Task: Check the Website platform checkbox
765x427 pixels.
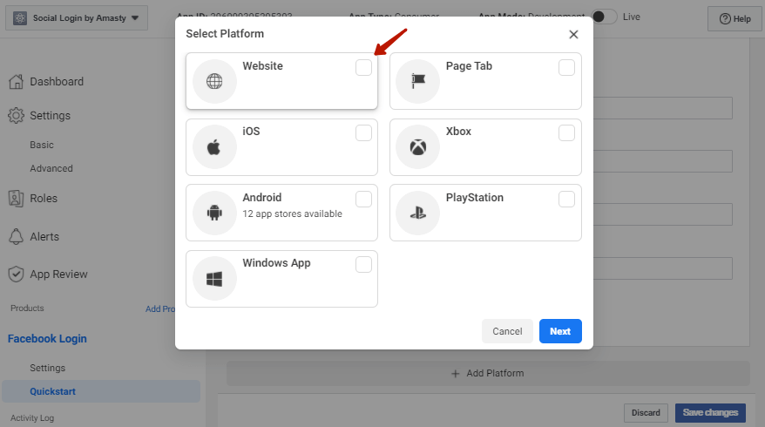Action: [x=363, y=67]
